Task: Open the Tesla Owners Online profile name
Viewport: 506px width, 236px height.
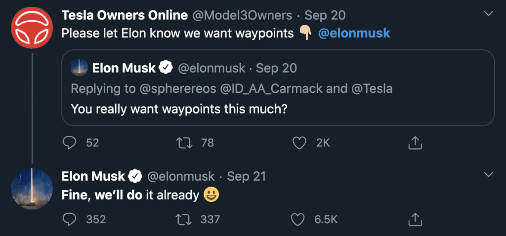Action: point(124,15)
